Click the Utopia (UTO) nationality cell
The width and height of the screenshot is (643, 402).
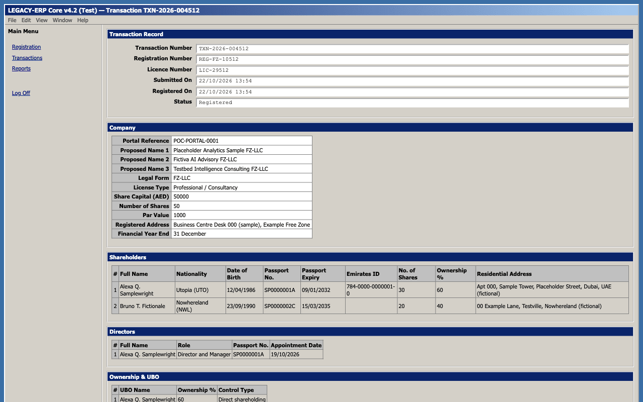tap(200, 290)
